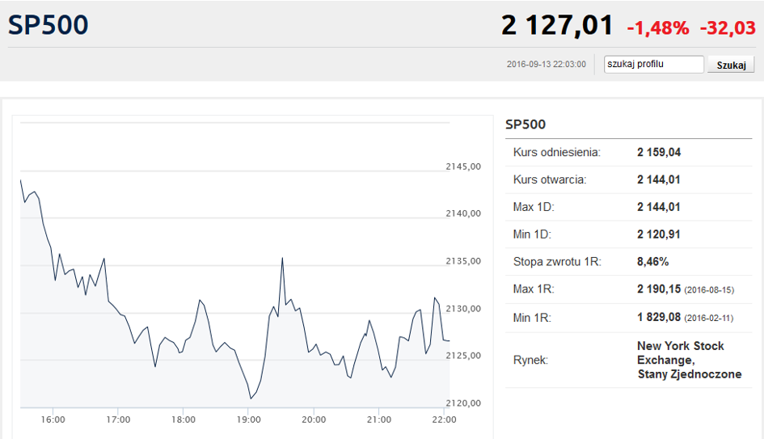Viewport: 764px width, 439px height.
Task: Click the date (2016-08-15)
Action: 709,290
